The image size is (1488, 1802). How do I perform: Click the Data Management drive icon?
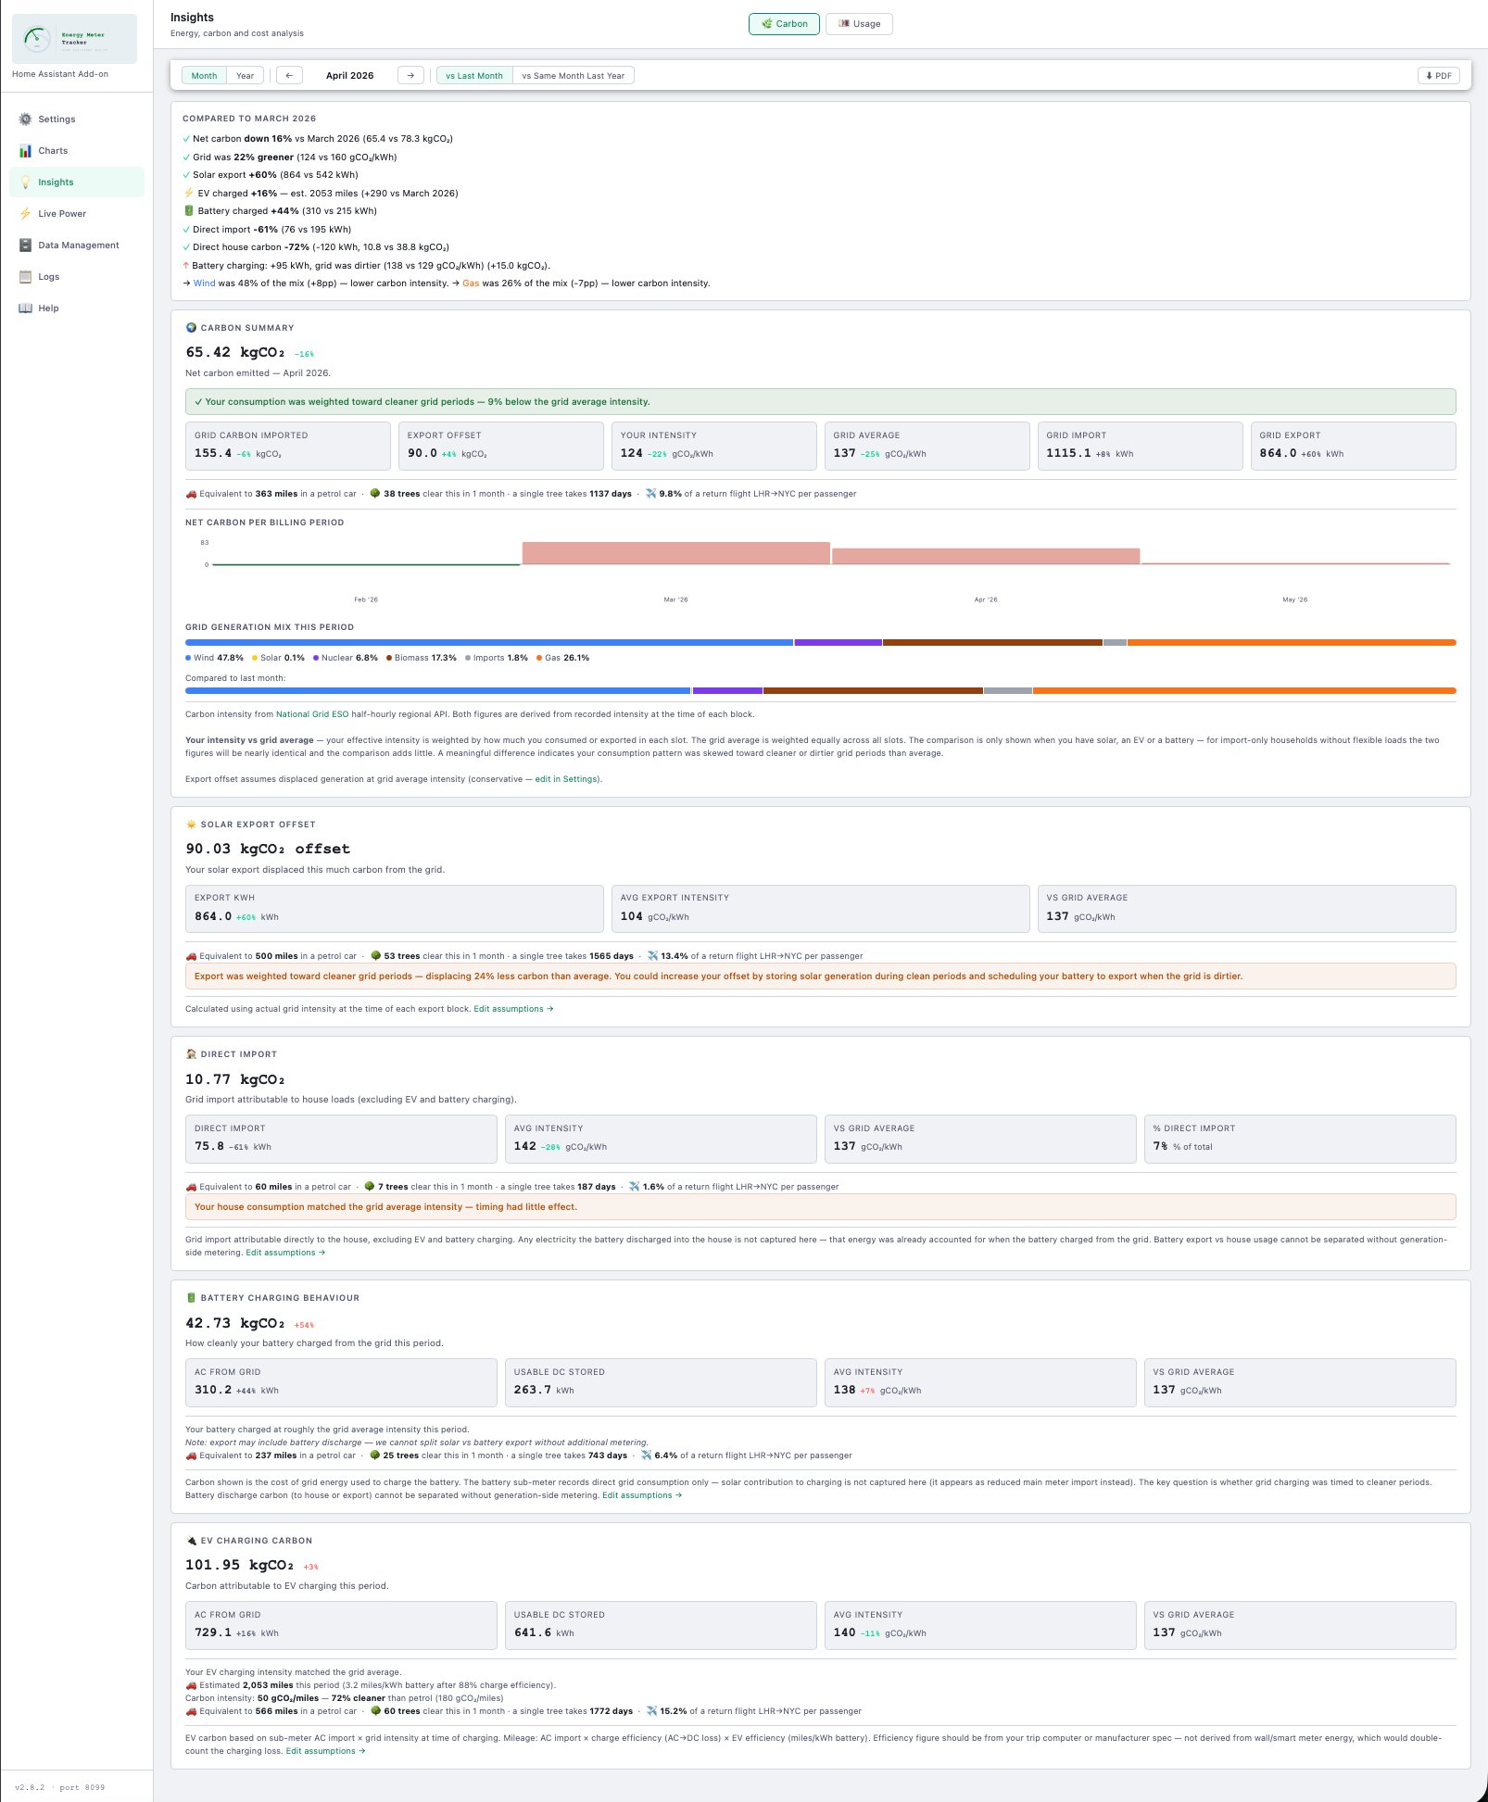25,246
